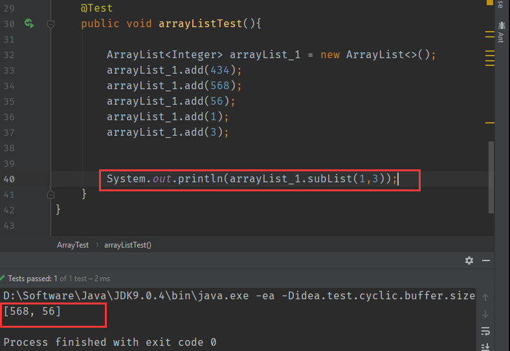Click the warning stripe marker near line 37
The height and width of the screenshot is (351, 510).
(x=490, y=123)
